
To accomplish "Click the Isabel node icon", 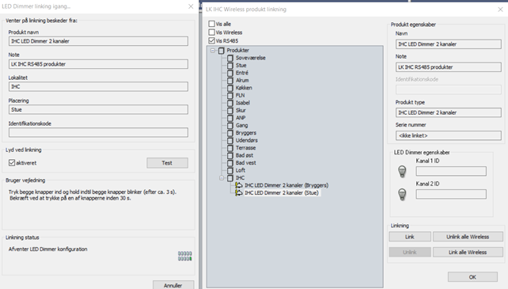I will (230, 103).
